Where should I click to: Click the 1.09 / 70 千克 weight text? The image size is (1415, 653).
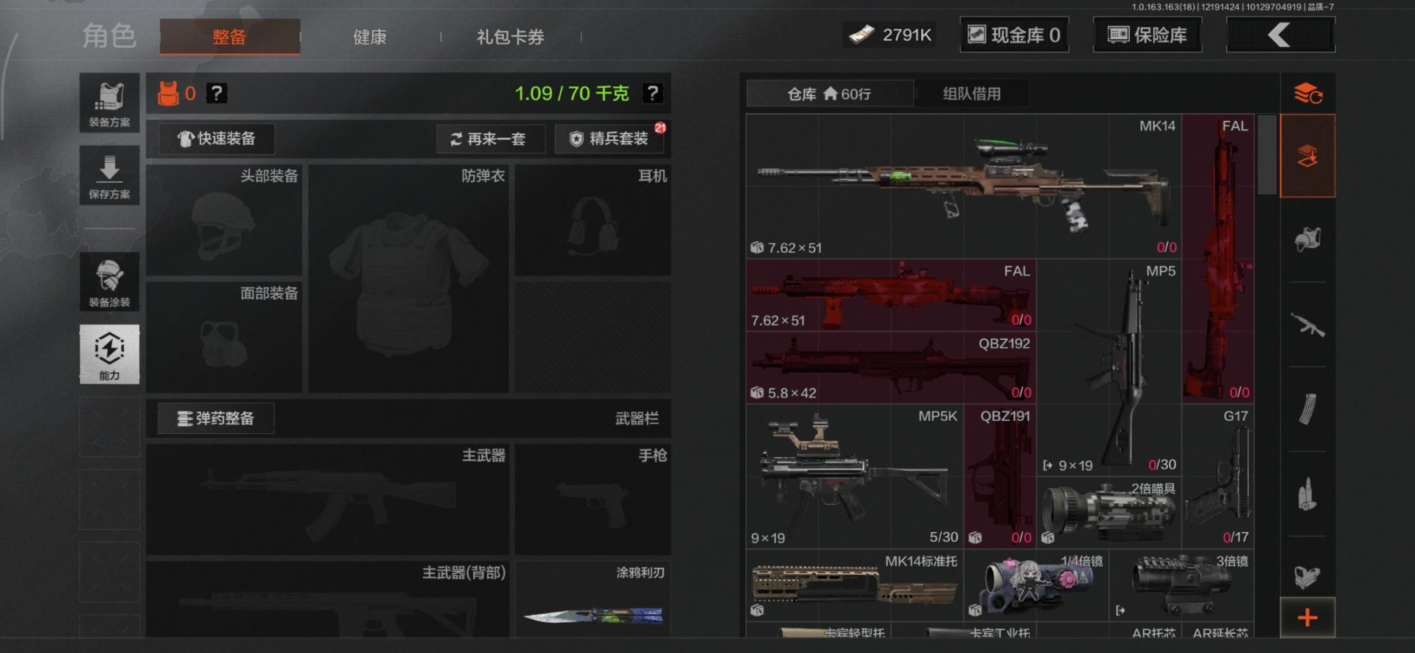pyautogui.click(x=571, y=94)
